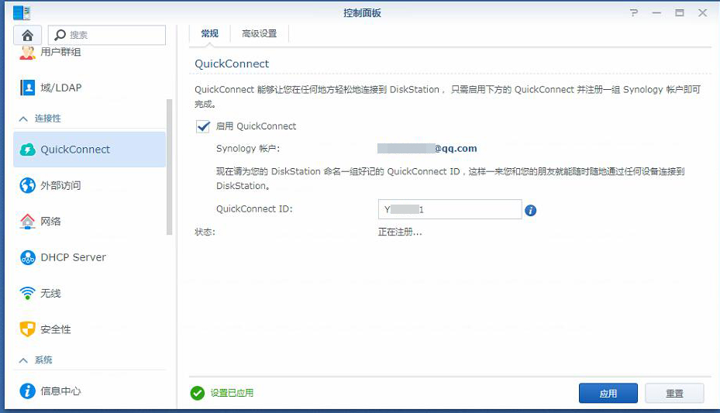Click the 控制面板 window title
720x413 pixels.
362,13
